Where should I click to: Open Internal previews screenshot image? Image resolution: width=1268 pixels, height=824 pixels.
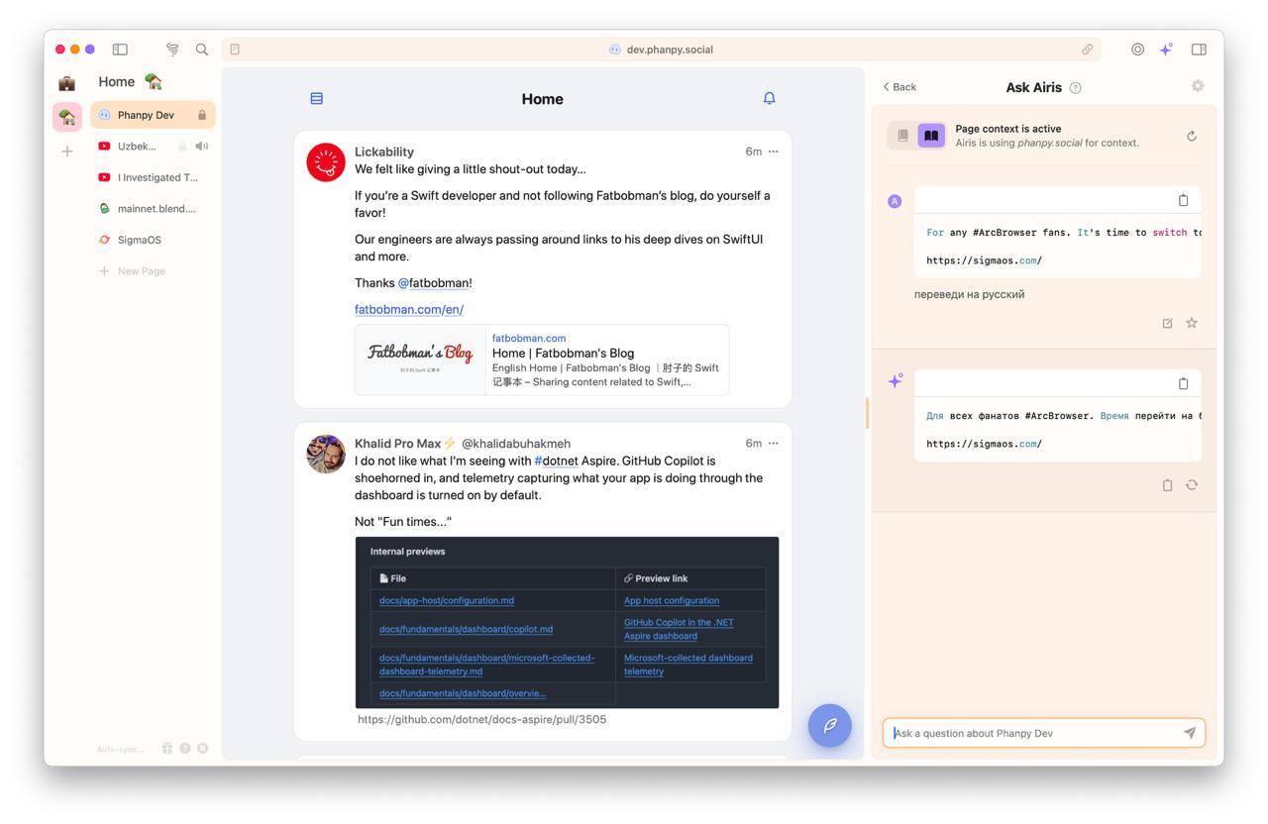567,622
